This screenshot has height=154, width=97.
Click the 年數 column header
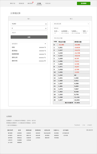coord(55,42)
